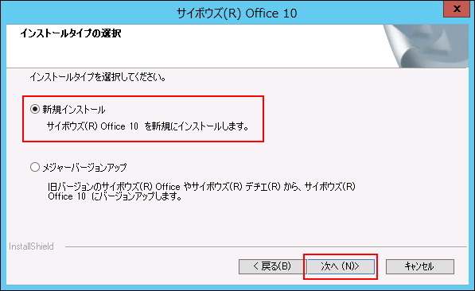The width and height of the screenshot is (475, 291).
Task: Go back with the < 戻る(B) button
Action: [x=271, y=266]
